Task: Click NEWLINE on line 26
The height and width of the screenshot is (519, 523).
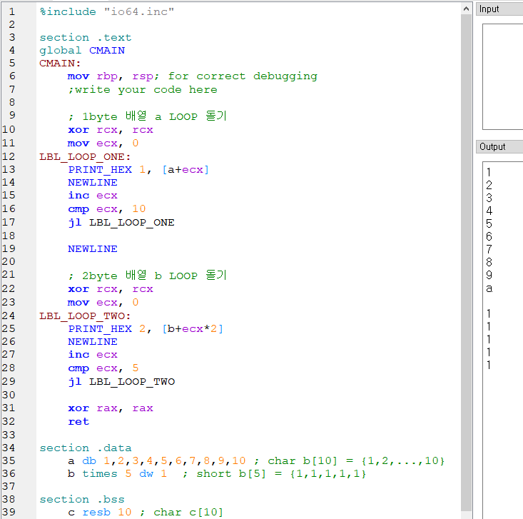Action: 92,342
